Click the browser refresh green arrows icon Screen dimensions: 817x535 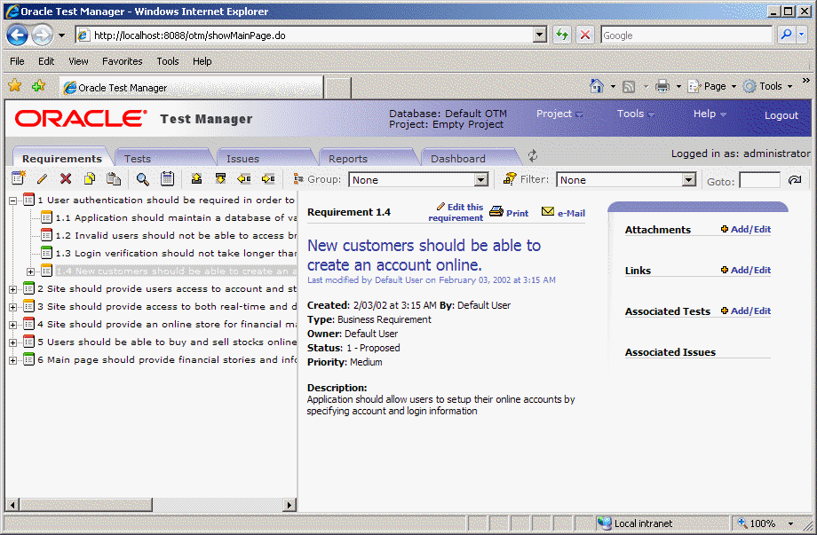[x=561, y=35]
